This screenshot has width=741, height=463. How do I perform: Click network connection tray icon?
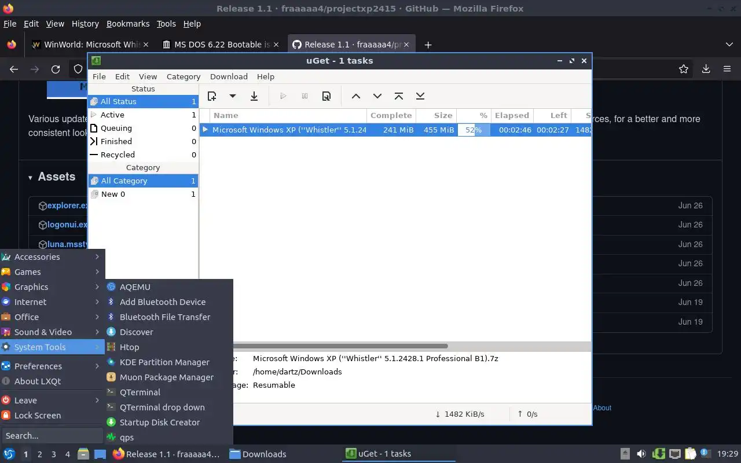click(674, 454)
